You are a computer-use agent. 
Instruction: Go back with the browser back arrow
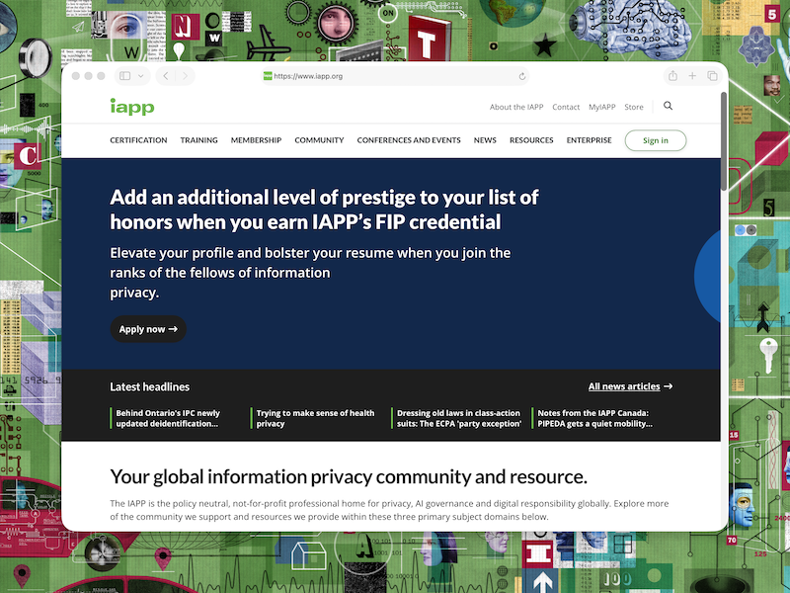coord(166,76)
